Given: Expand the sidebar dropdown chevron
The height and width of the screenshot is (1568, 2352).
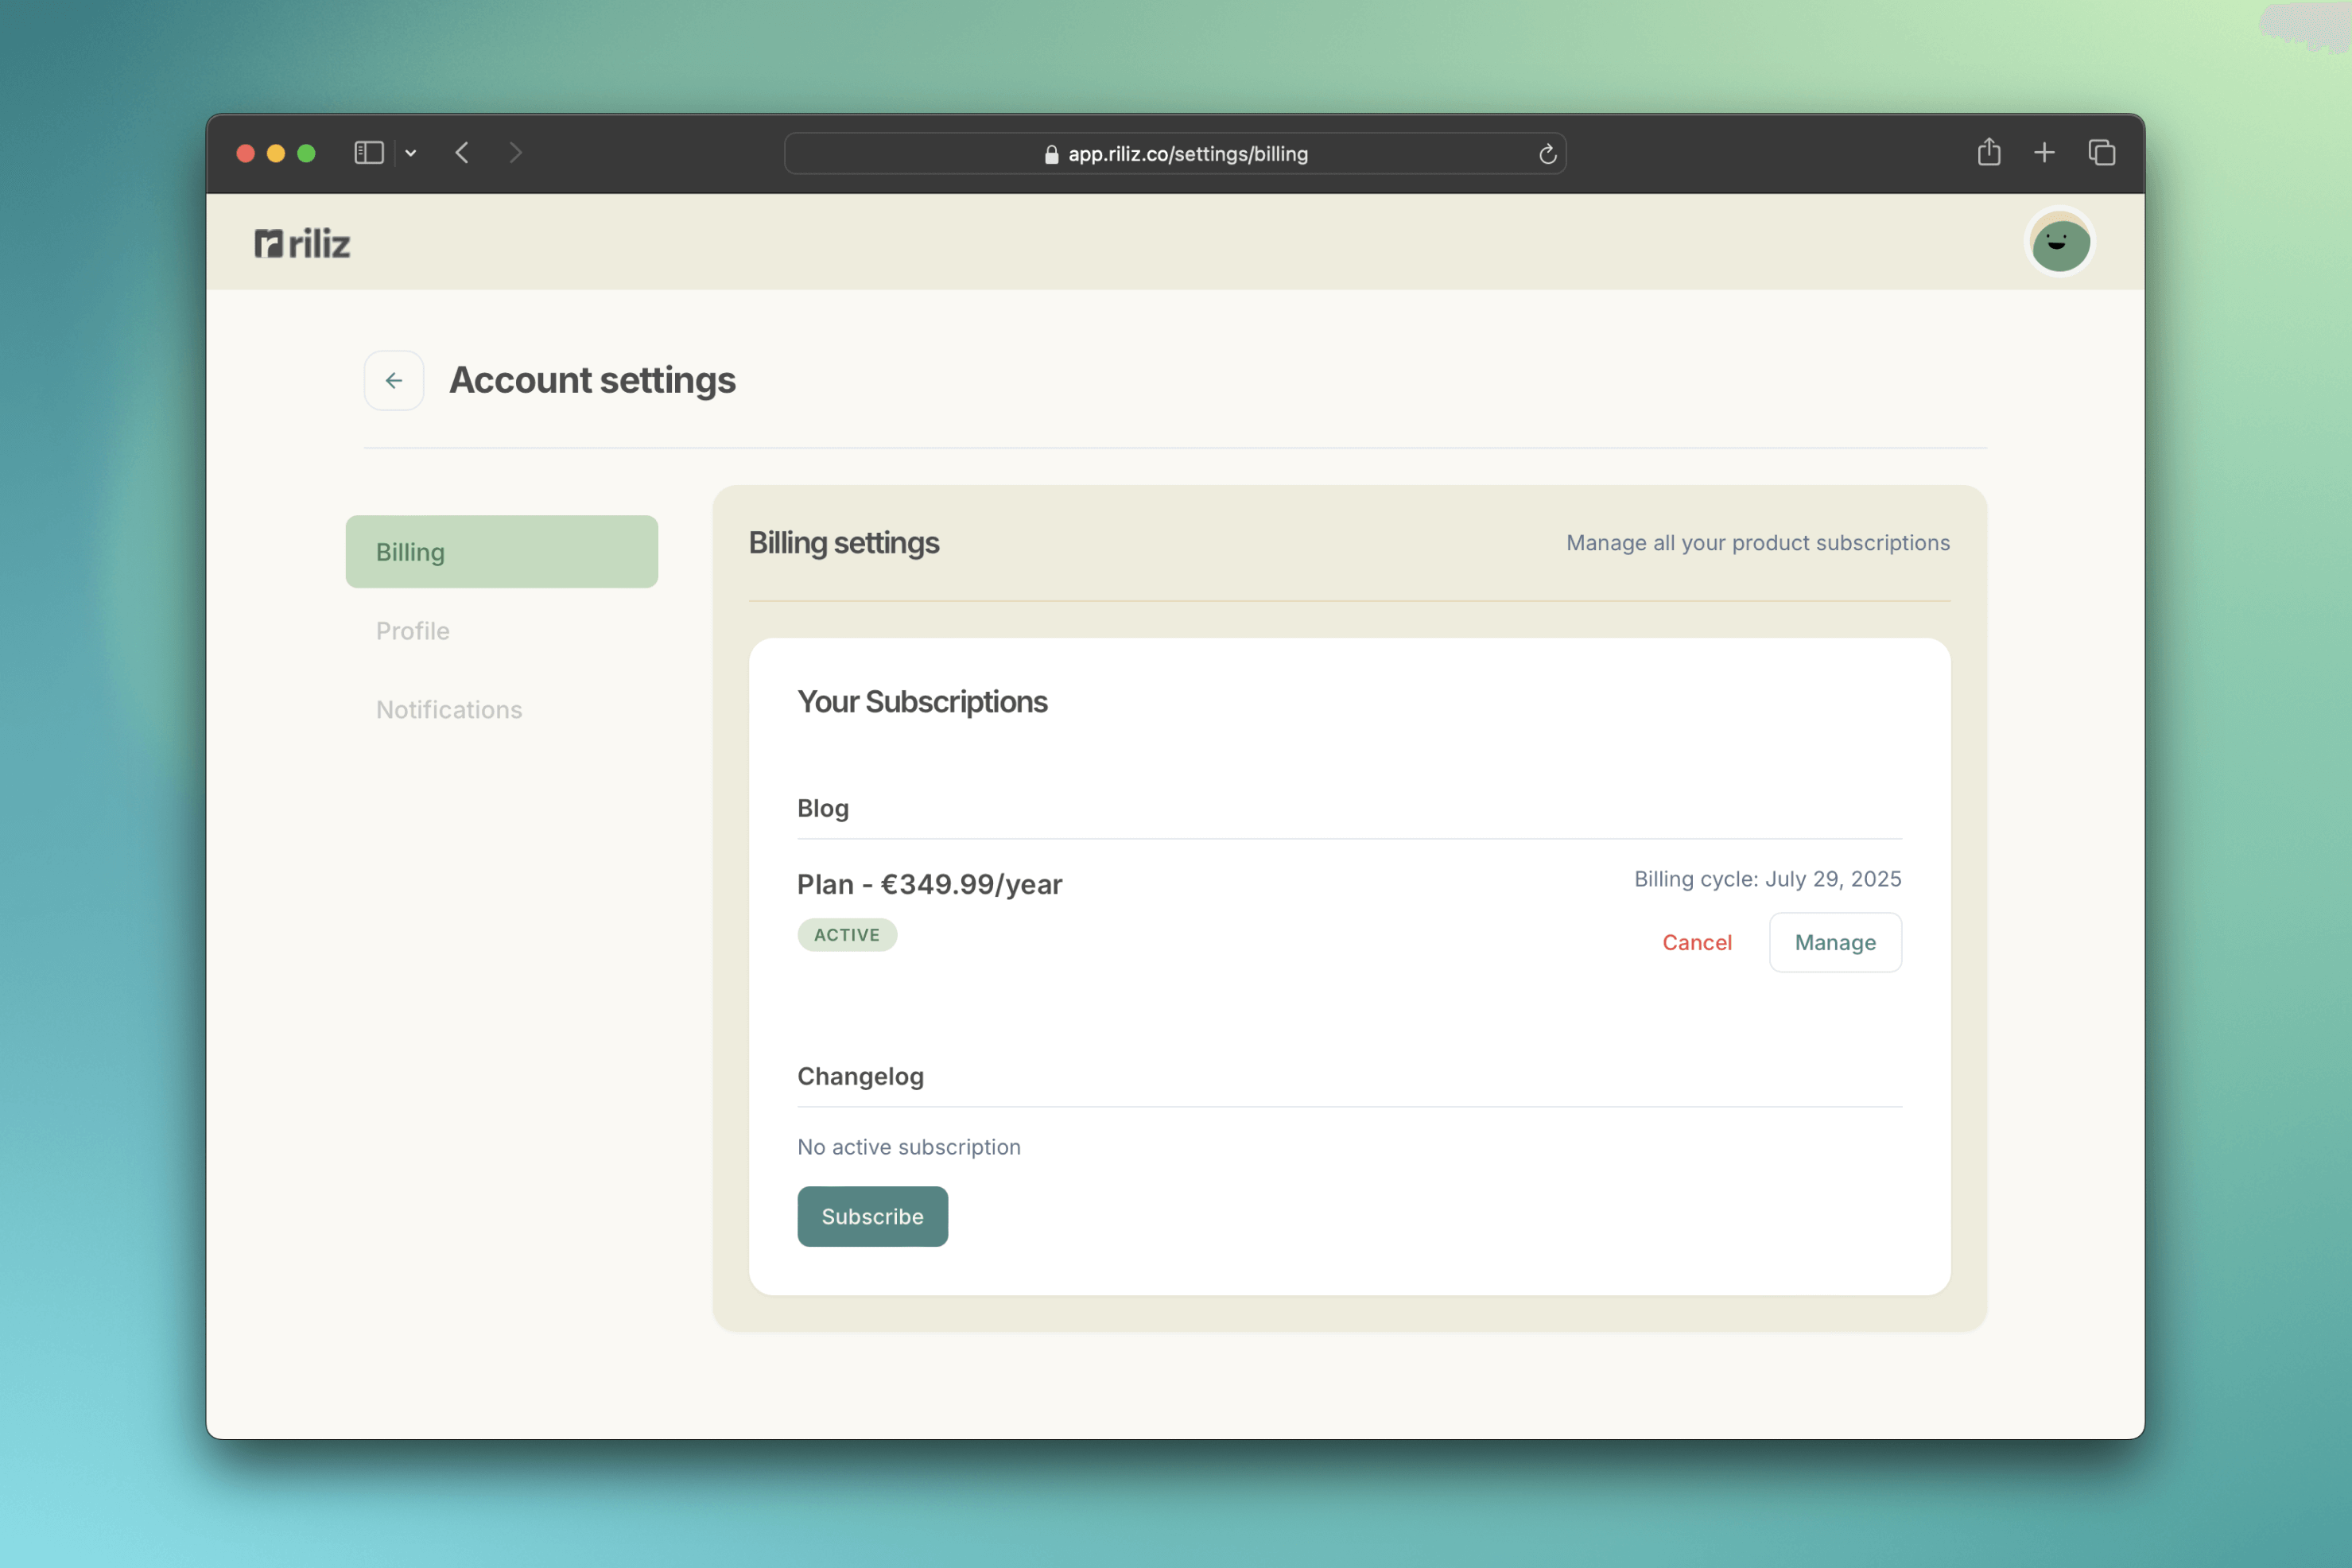Looking at the screenshot, I should tap(411, 153).
